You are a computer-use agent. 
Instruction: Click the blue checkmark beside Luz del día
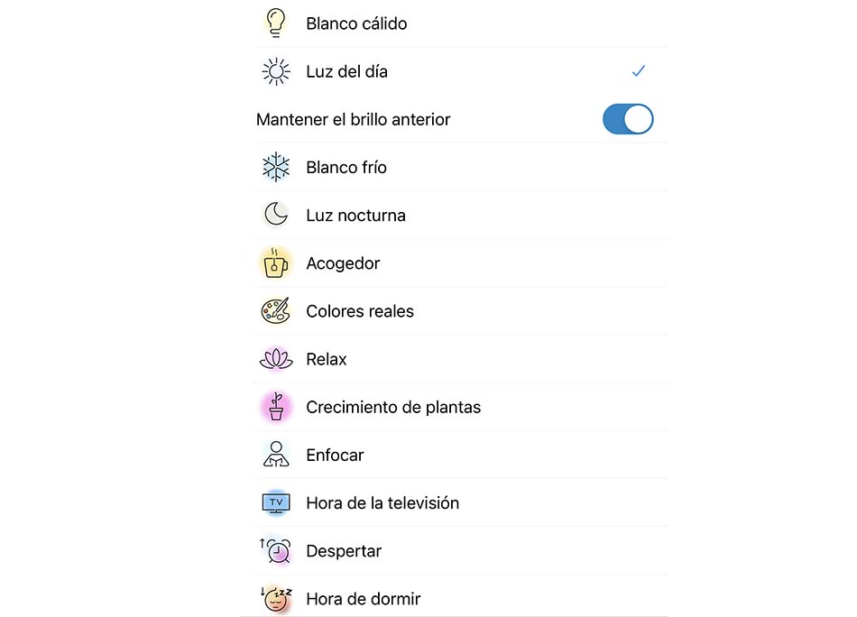(x=639, y=71)
